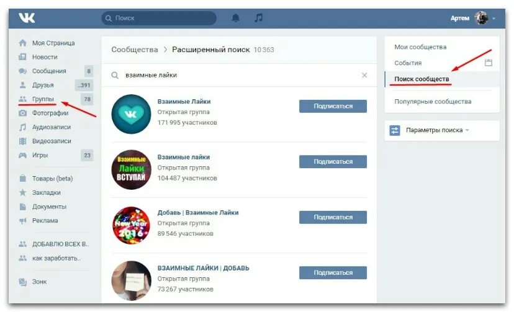Open Новости in left menu
514x312 pixels.
[x=45, y=57]
